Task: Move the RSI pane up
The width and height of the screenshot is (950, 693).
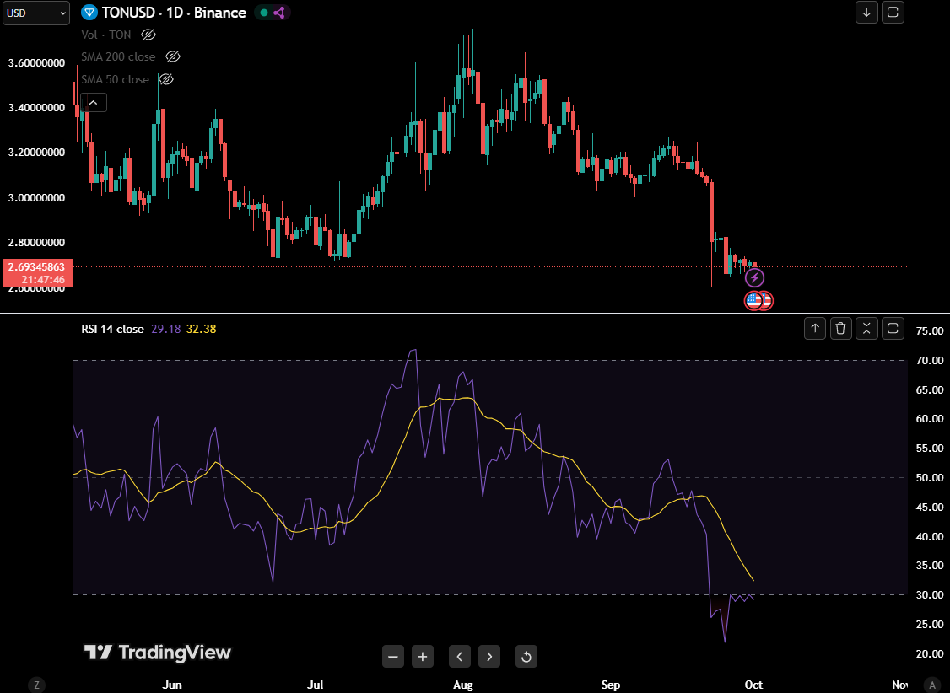Action: coord(815,329)
